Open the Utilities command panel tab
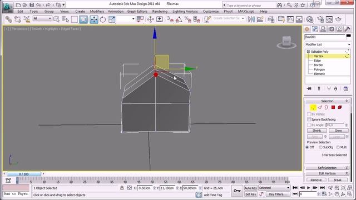 347,29
